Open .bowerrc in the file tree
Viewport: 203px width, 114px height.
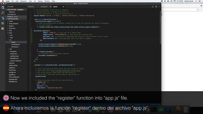point(12,63)
